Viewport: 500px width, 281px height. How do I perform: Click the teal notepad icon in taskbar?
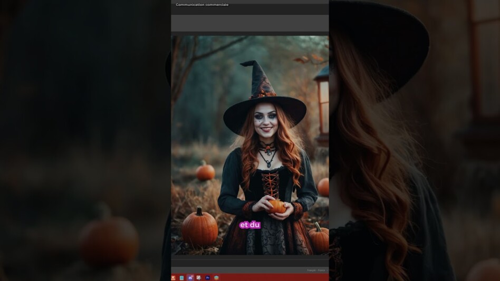(181, 278)
